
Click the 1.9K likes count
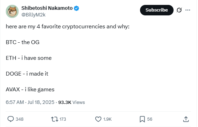pos(107,119)
